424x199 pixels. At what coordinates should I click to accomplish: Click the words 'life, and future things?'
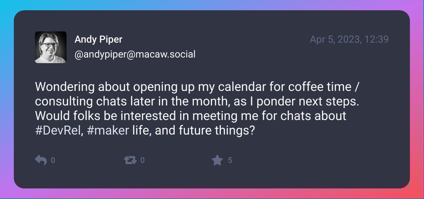[193, 130]
